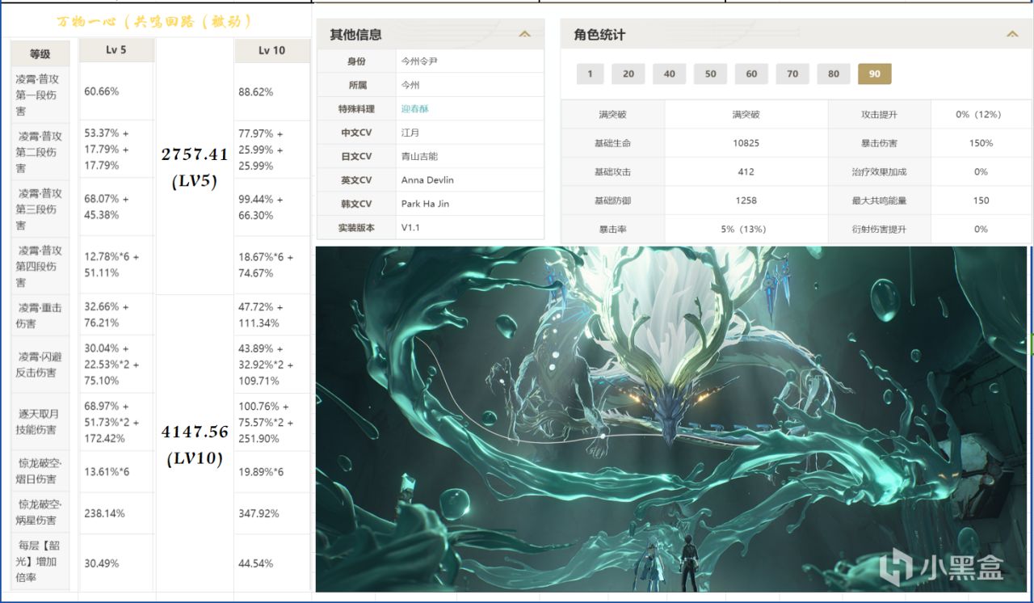Screen dimensions: 1034x603
Task: Click the 88.62% Lv 10 value
Action: pos(256,92)
